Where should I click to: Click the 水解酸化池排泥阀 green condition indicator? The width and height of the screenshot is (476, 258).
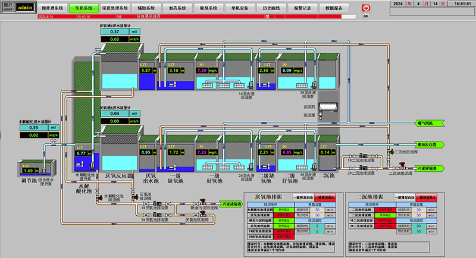pyautogui.click(x=284, y=210)
